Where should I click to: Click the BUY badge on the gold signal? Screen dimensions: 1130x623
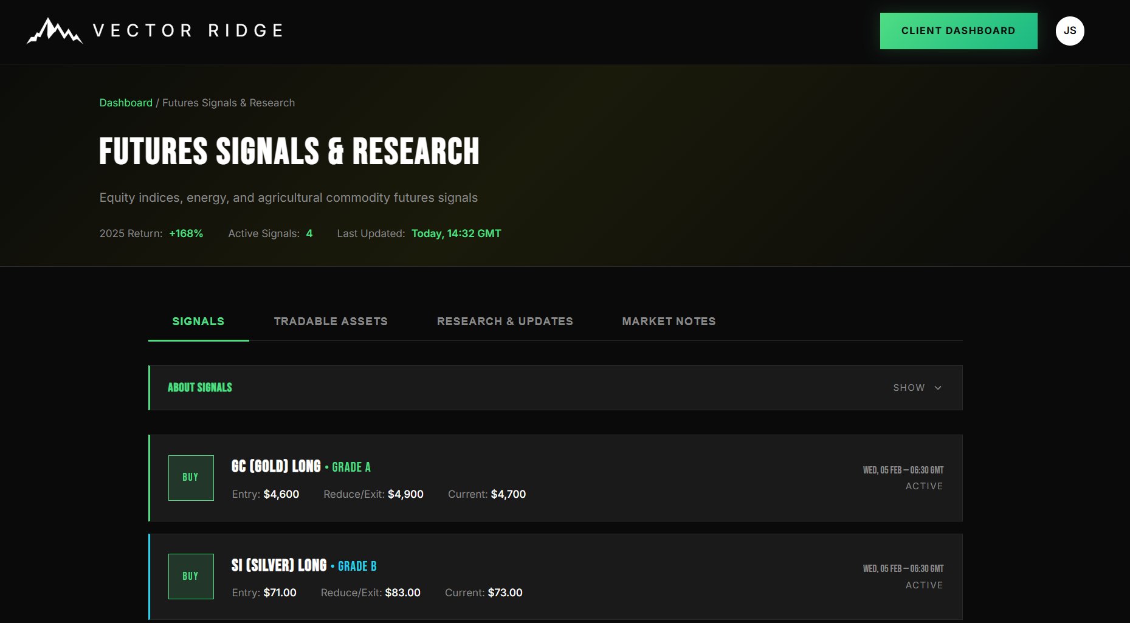pyautogui.click(x=191, y=478)
